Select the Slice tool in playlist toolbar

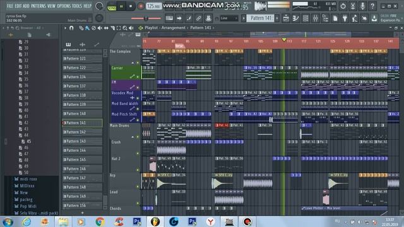[112, 28]
